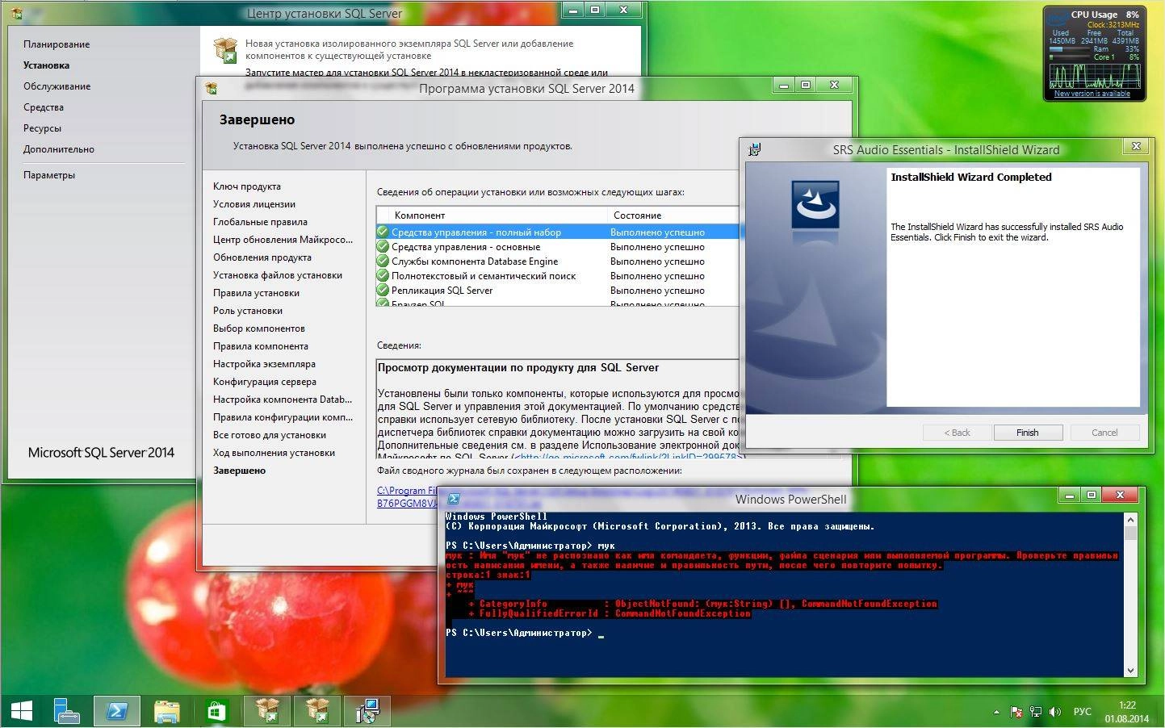1165x728 pixels.
Task: Select the PowerShell taskbar icon
Action: (117, 711)
